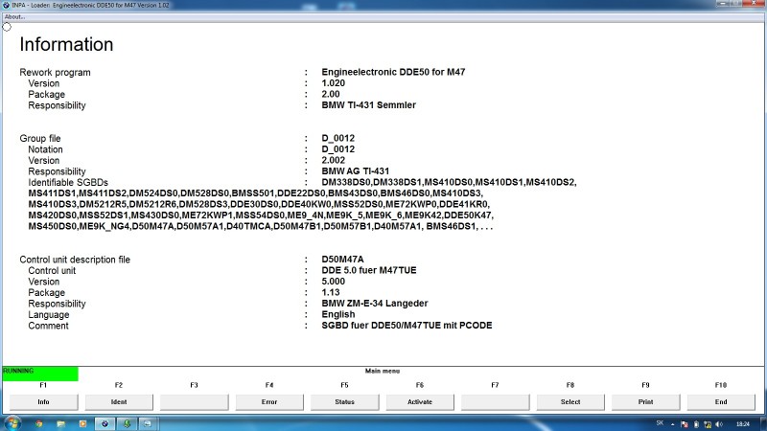Click the 'Notation' label
Image resolution: width=767 pixels, height=431 pixels.
coord(45,149)
